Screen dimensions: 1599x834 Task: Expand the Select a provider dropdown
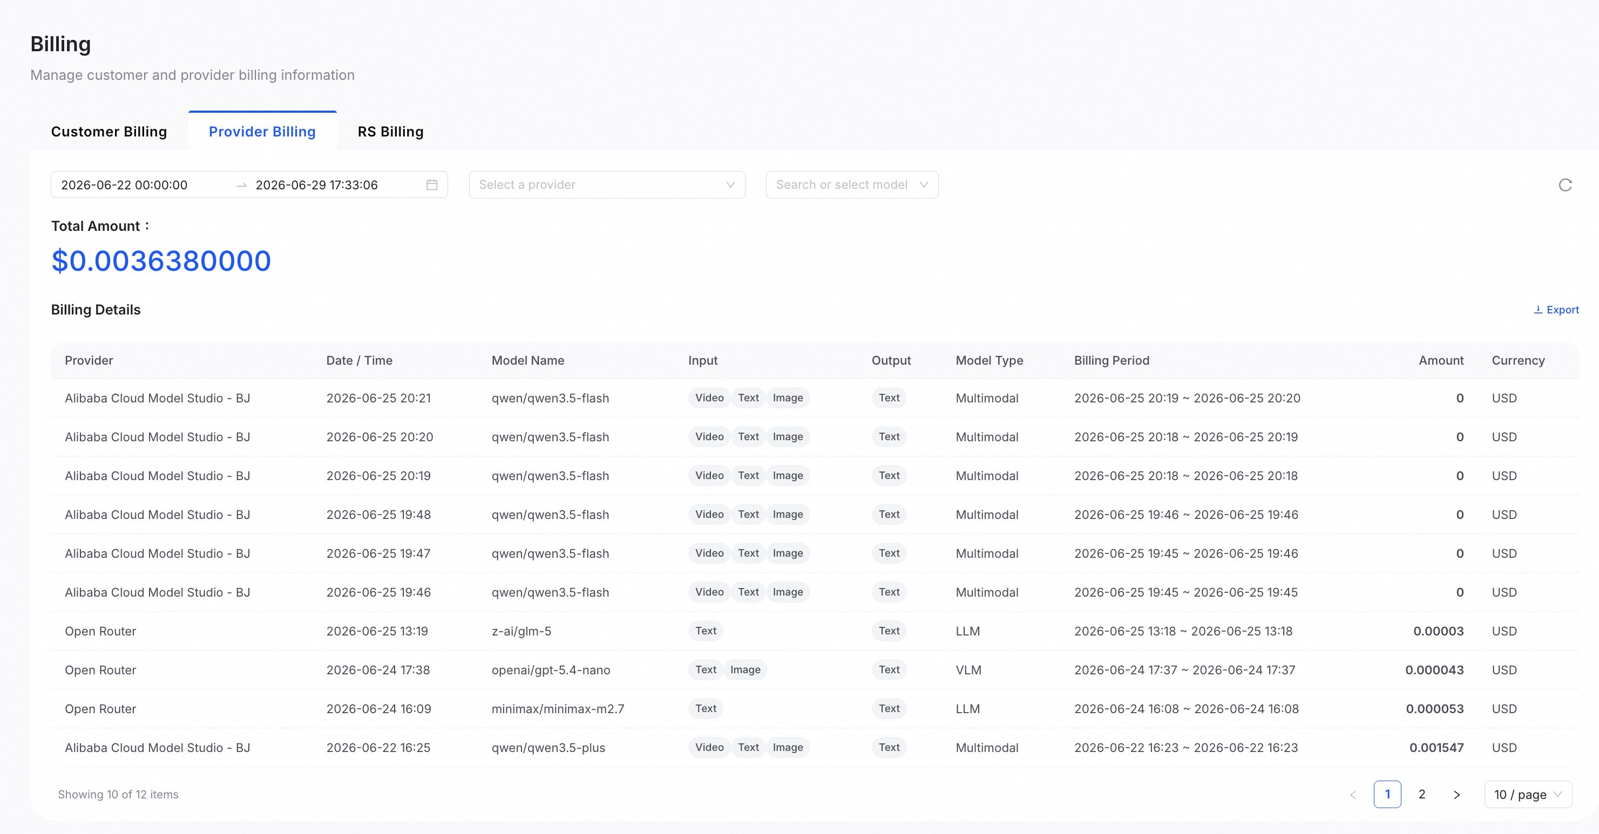[x=607, y=185]
